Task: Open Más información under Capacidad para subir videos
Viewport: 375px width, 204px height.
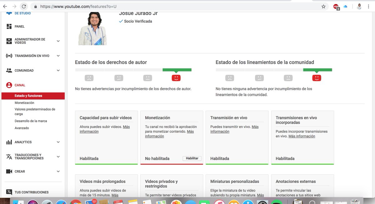Action: (105, 129)
